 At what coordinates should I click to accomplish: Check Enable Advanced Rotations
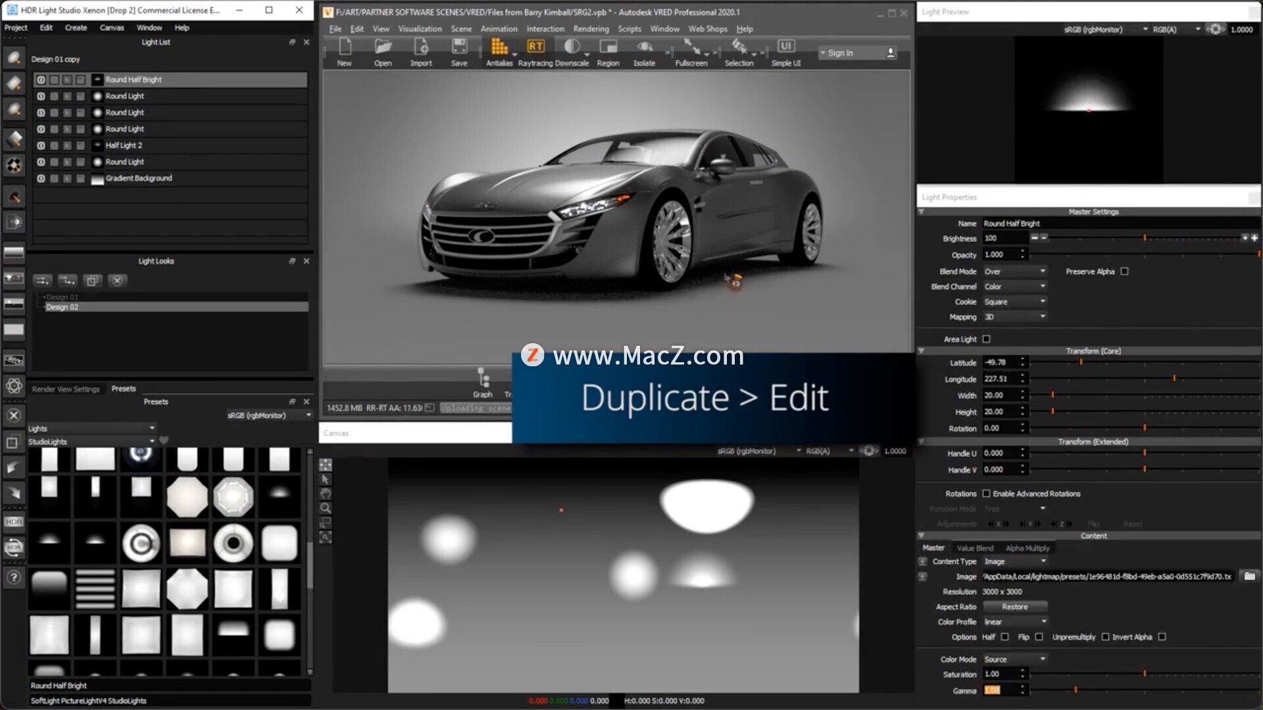point(987,494)
